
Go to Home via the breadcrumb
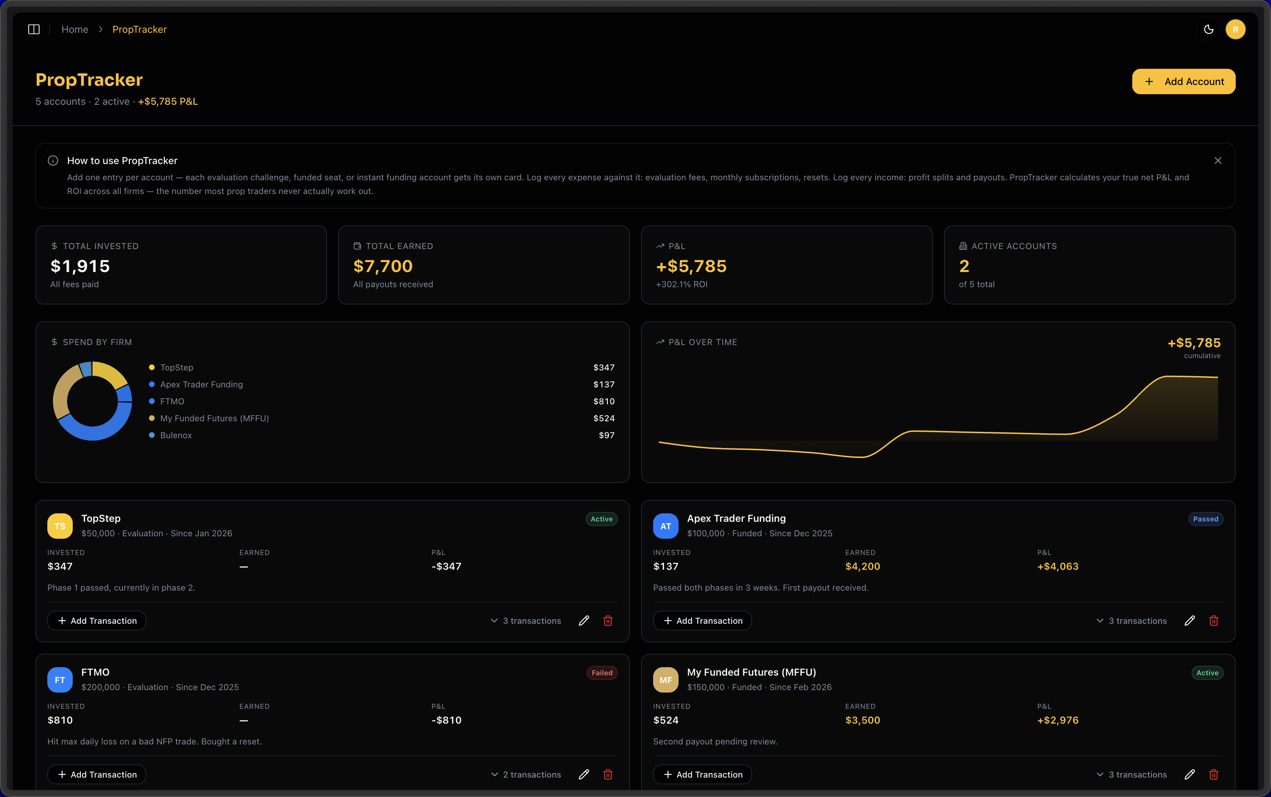click(x=75, y=30)
